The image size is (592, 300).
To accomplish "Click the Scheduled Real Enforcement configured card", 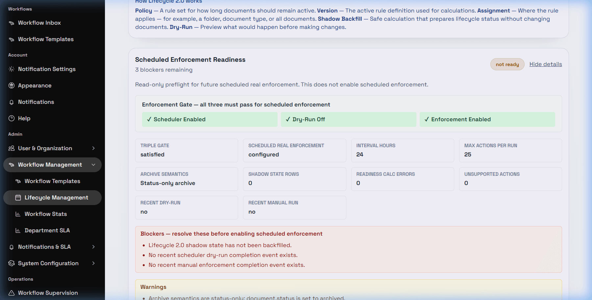I will [295, 150].
